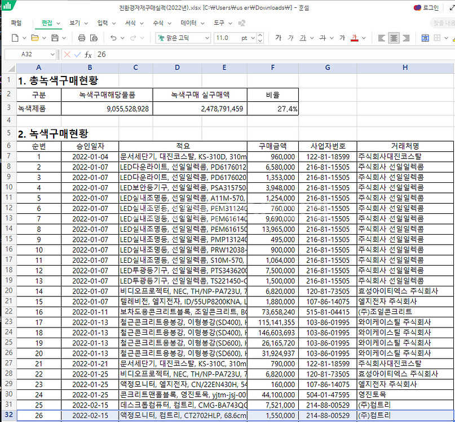This screenshot has height=422, width=455.
Task: Select column A header
Action: (39, 68)
